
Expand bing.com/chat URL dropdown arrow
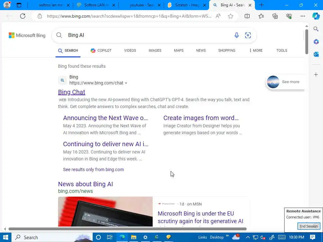coord(126,83)
